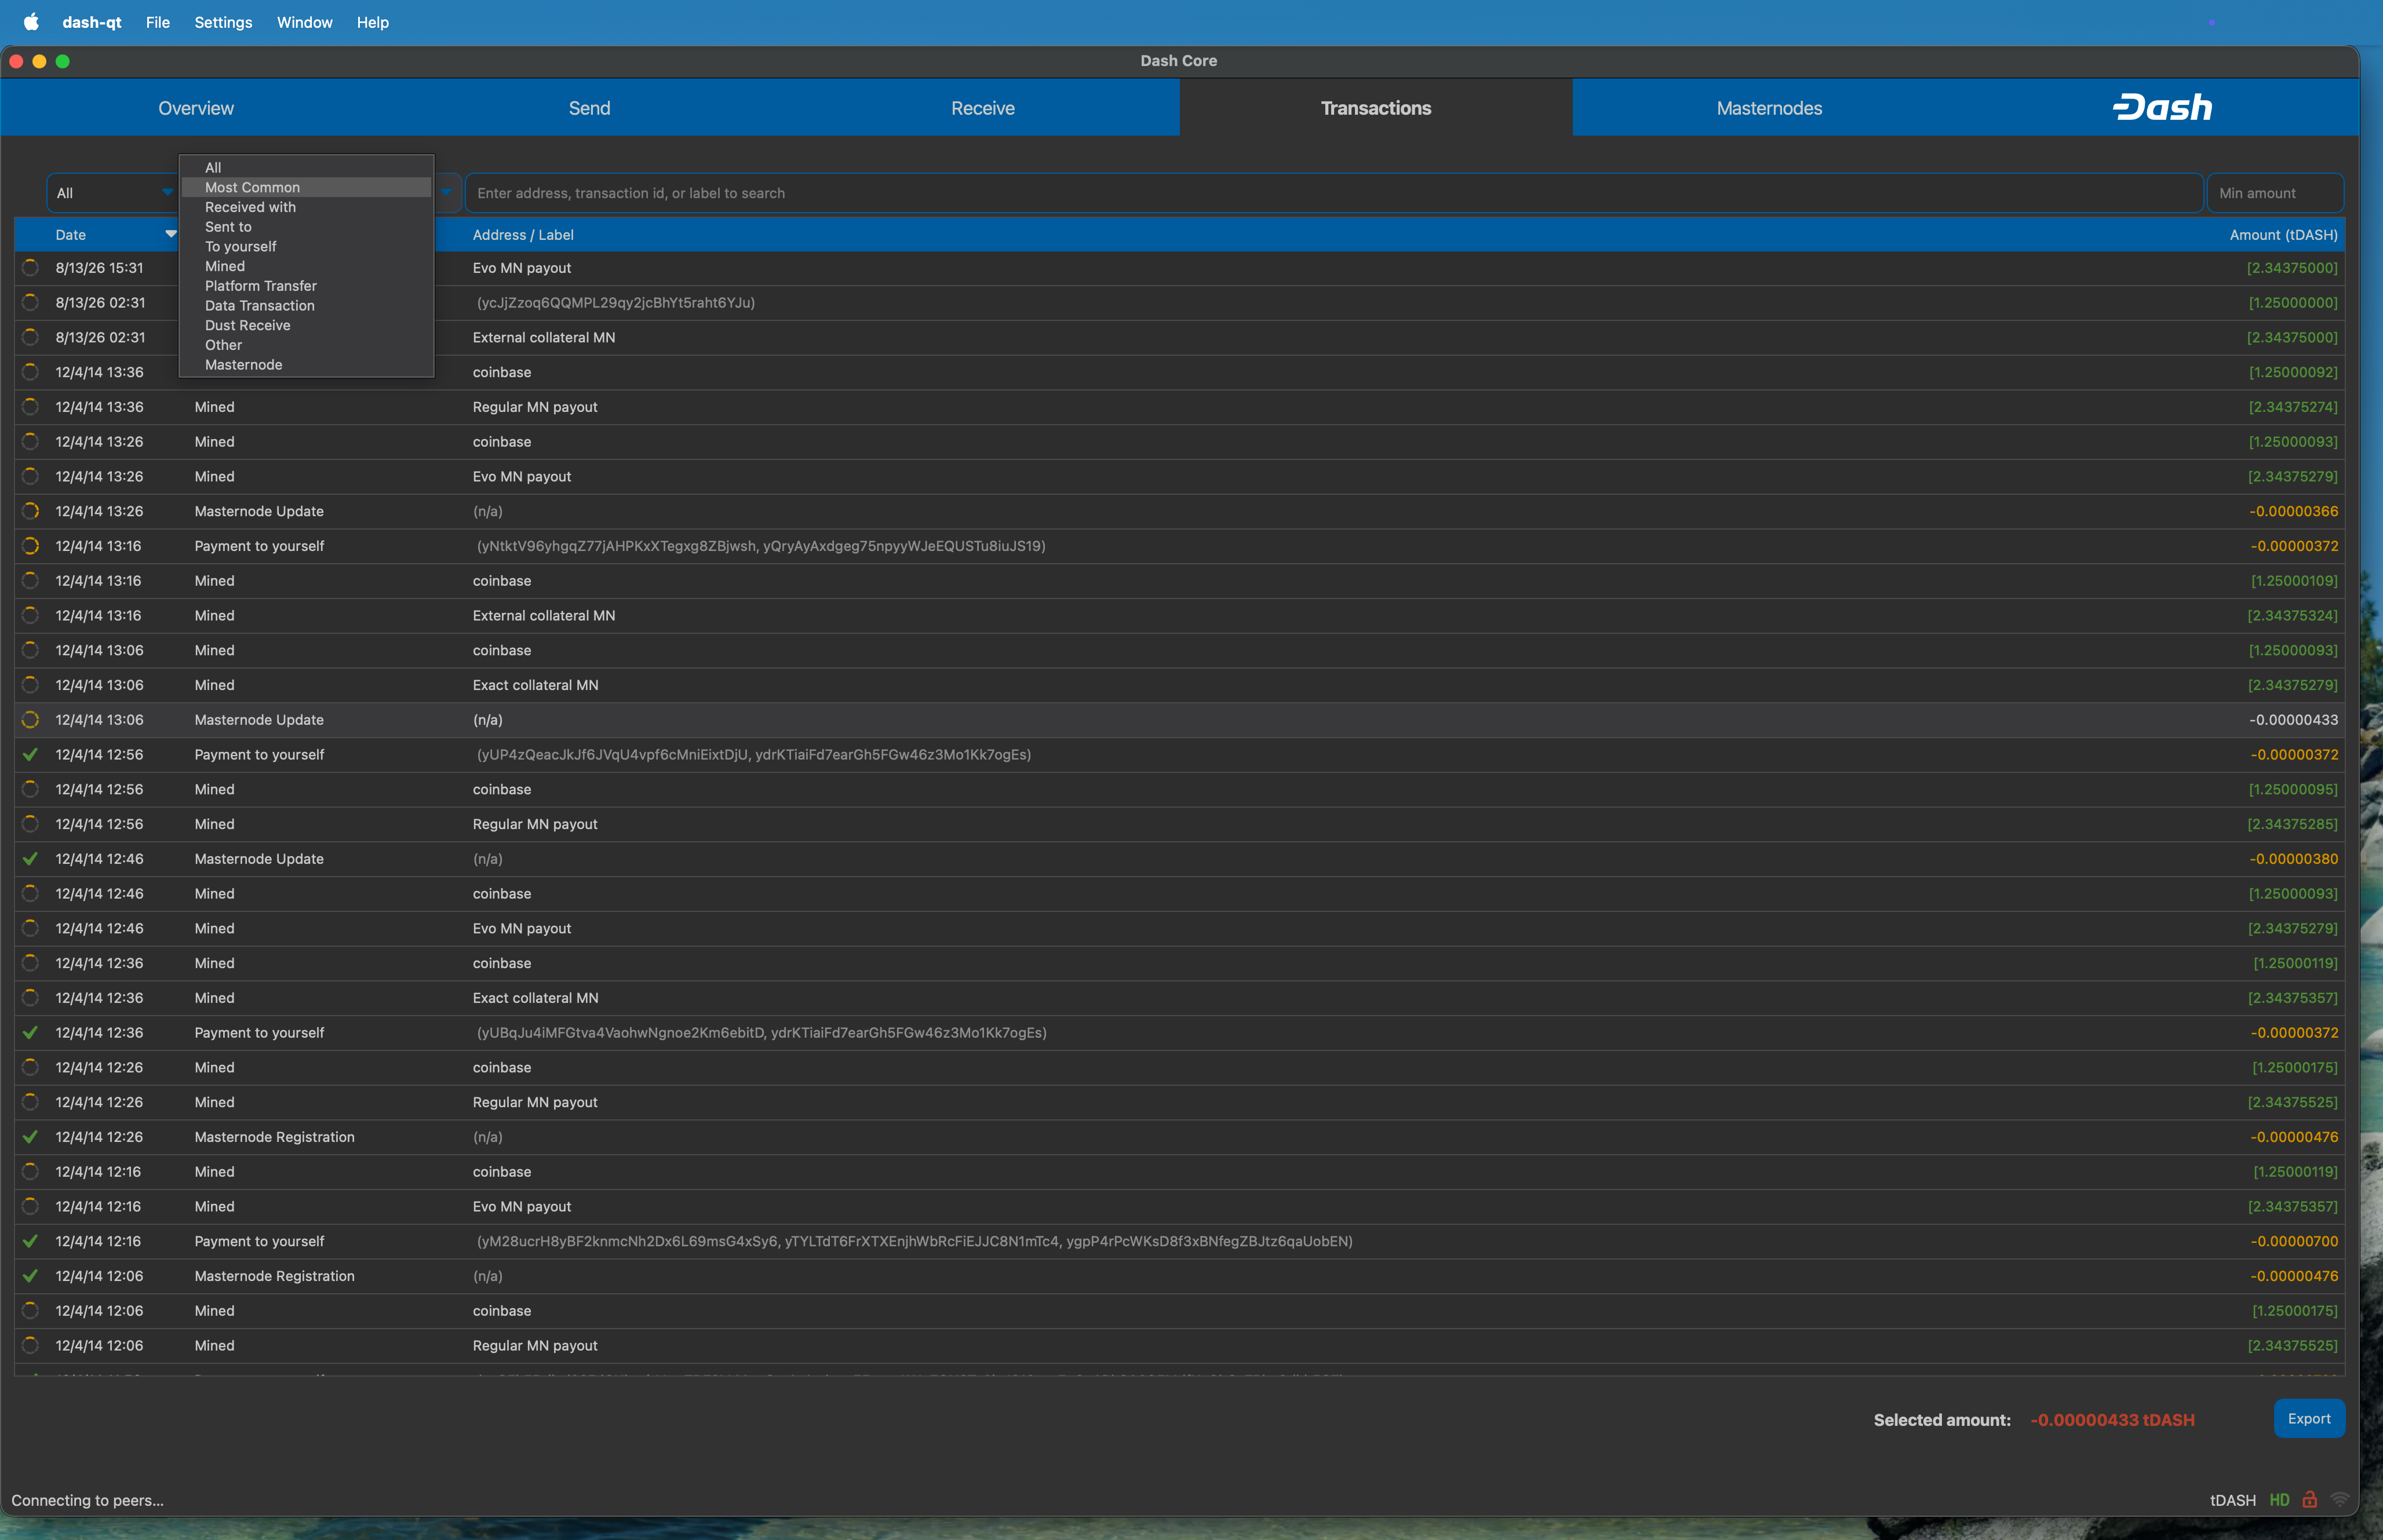Click the Selected amount value -0.00000433 tDASH
Screen dimensions: 2383x1540
tap(2112, 1420)
